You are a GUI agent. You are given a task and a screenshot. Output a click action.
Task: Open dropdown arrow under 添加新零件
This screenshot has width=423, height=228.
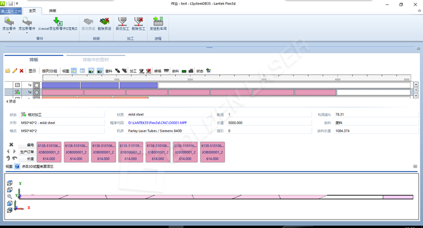(26, 33)
